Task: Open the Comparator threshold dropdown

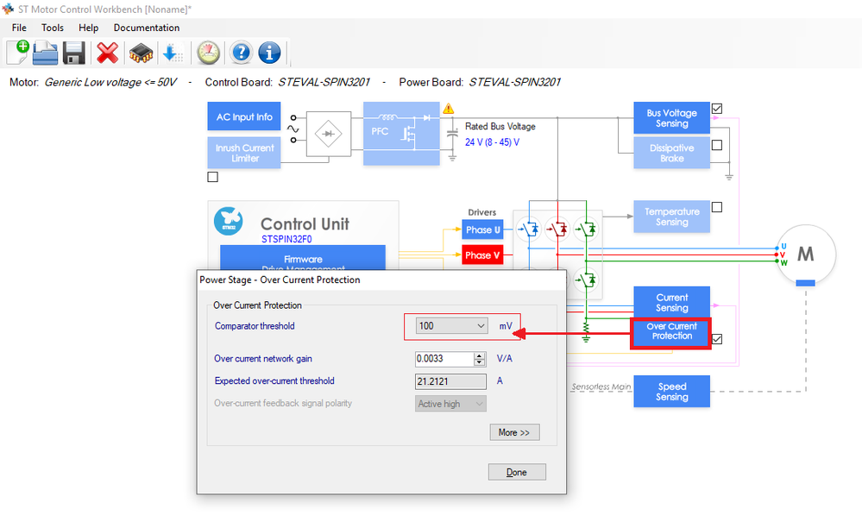Action: (451, 326)
